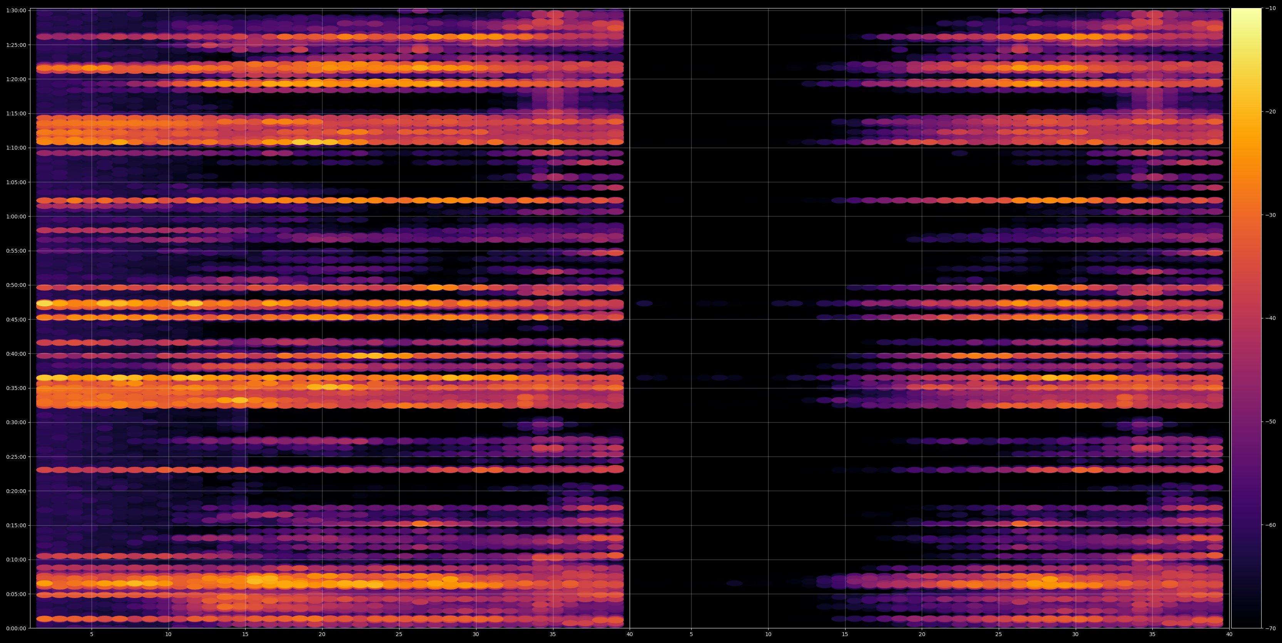Screen dimensions: 1282x643
Task: Click the −30 colorbar tick label
Action: [1270, 215]
